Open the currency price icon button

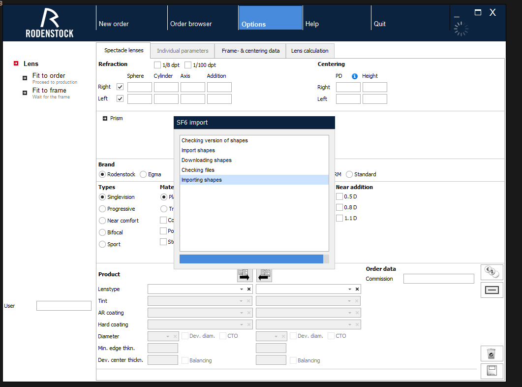click(491, 272)
